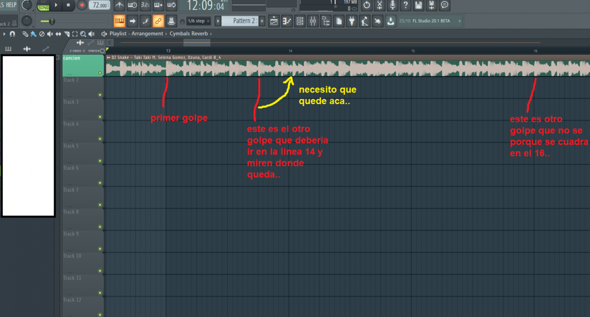
Task: Open the Mixer view icon
Action: (x=313, y=21)
